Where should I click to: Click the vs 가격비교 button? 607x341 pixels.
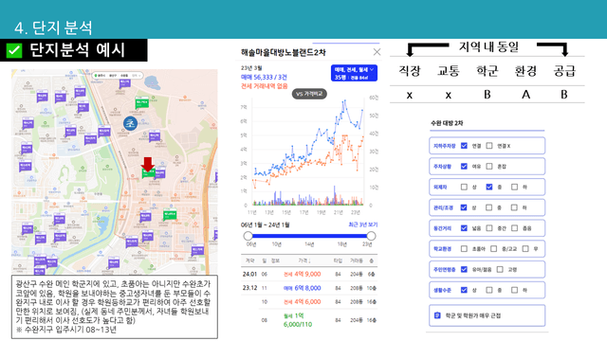click(309, 94)
